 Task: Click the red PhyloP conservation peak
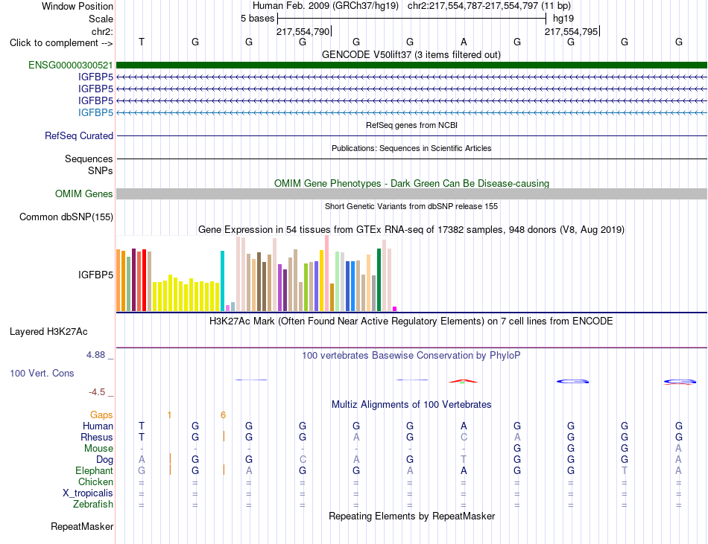[x=464, y=381]
